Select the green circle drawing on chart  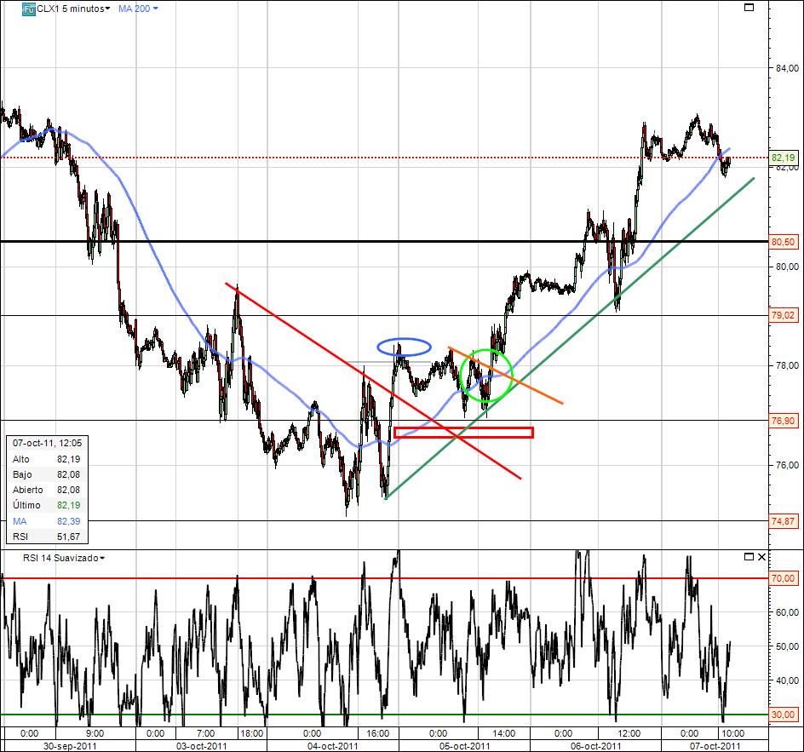click(x=486, y=375)
